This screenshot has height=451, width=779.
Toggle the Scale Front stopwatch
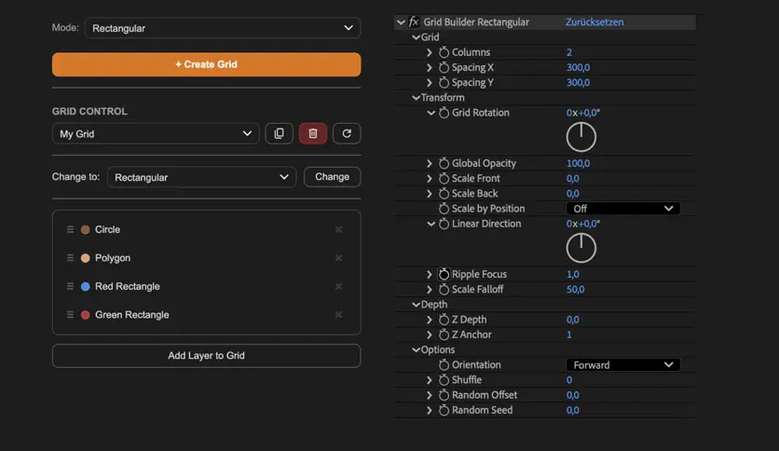(x=444, y=178)
